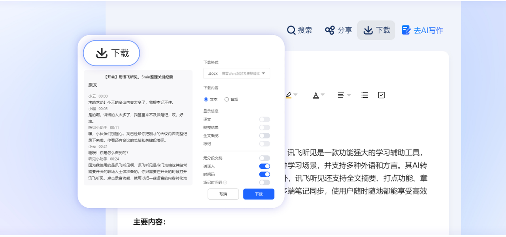Turn off the 说话人 switch
This screenshot has height=237, width=506.
(264, 166)
